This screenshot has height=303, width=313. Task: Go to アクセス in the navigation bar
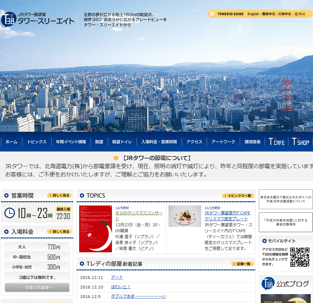tap(194, 142)
